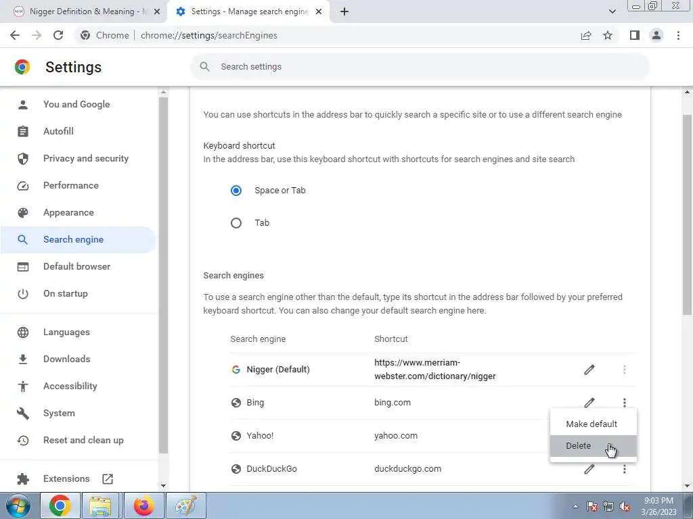This screenshot has width=693, height=519.
Task: Open Reset and clean up settings
Action: (83, 440)
